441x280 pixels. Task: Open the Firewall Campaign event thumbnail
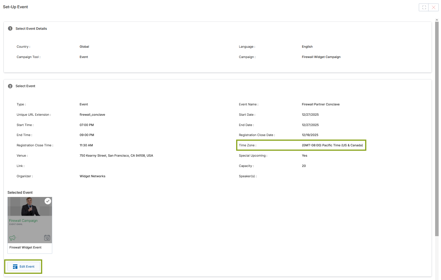click(30, 220)
